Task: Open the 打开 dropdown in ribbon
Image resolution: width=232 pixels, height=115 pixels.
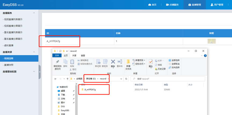Action: 159,61
